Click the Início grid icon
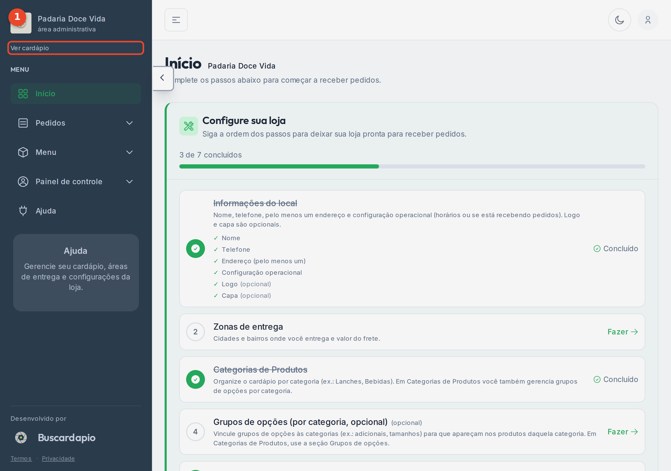Viewport: 671px width, 471px height. [x=23, y=94]
